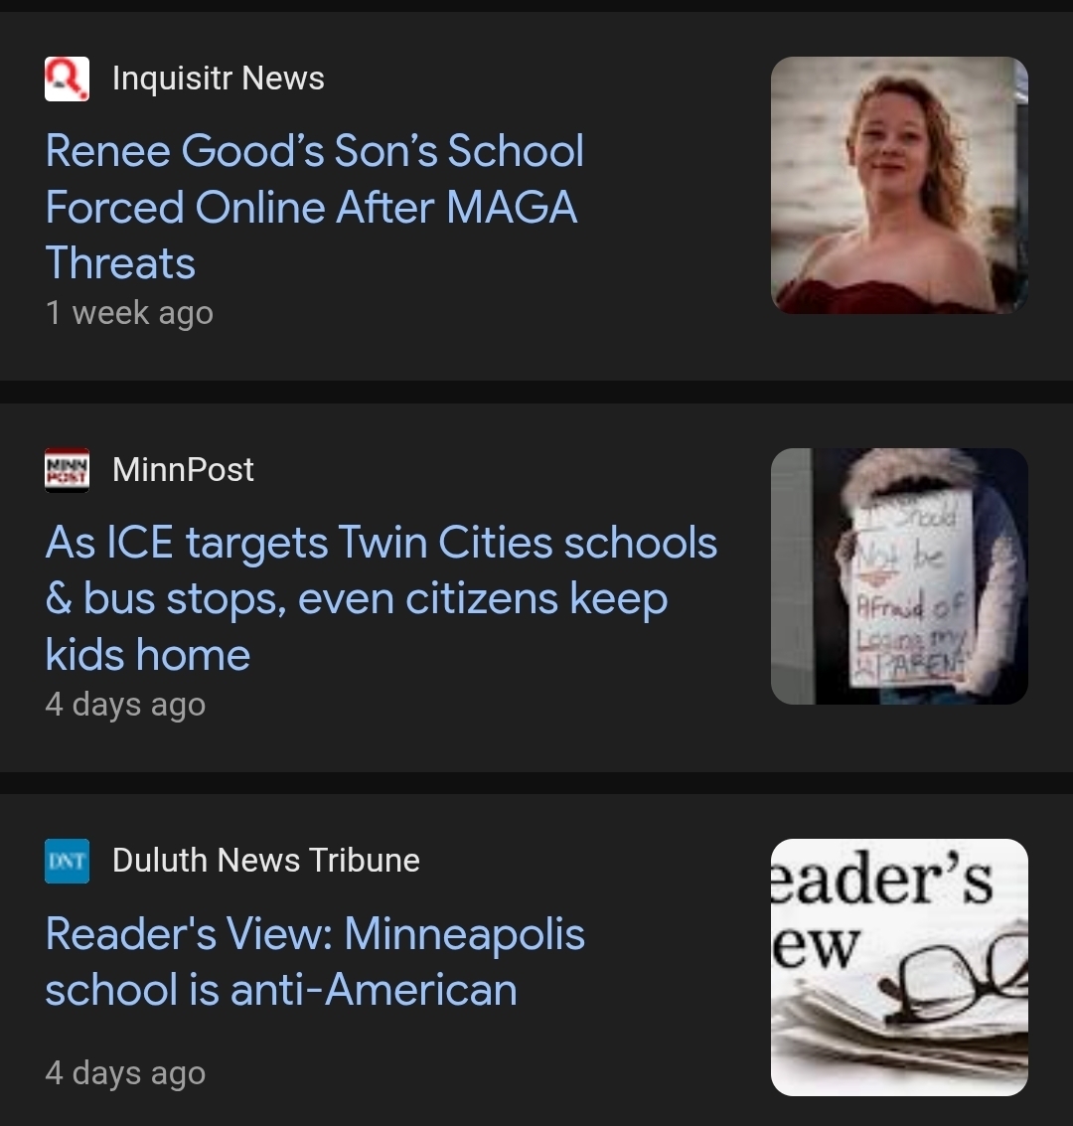Image resolution: width=1073 pixels, height=1126 pixels.
Task: Click the MinnPost protest sign thumbnail
Action: (899, 576)
